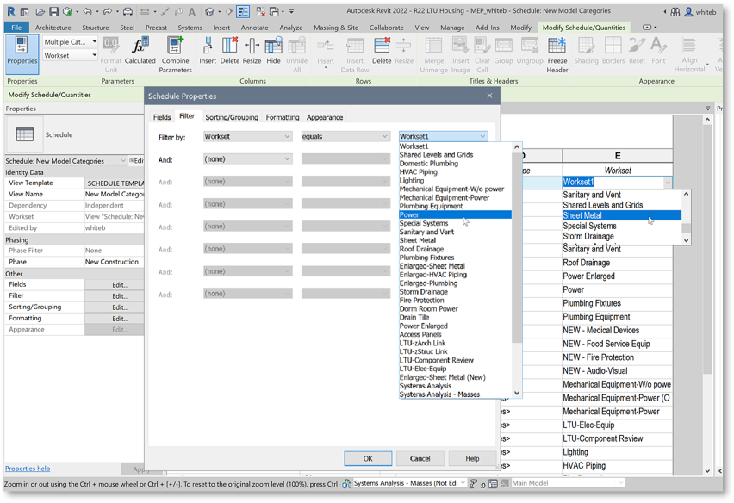
Task: Click Edit button next to Sorting/Grouping property
Action: pyautogui.click(x=120, y=307)
